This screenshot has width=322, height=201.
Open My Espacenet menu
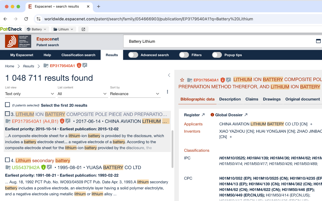22,55
